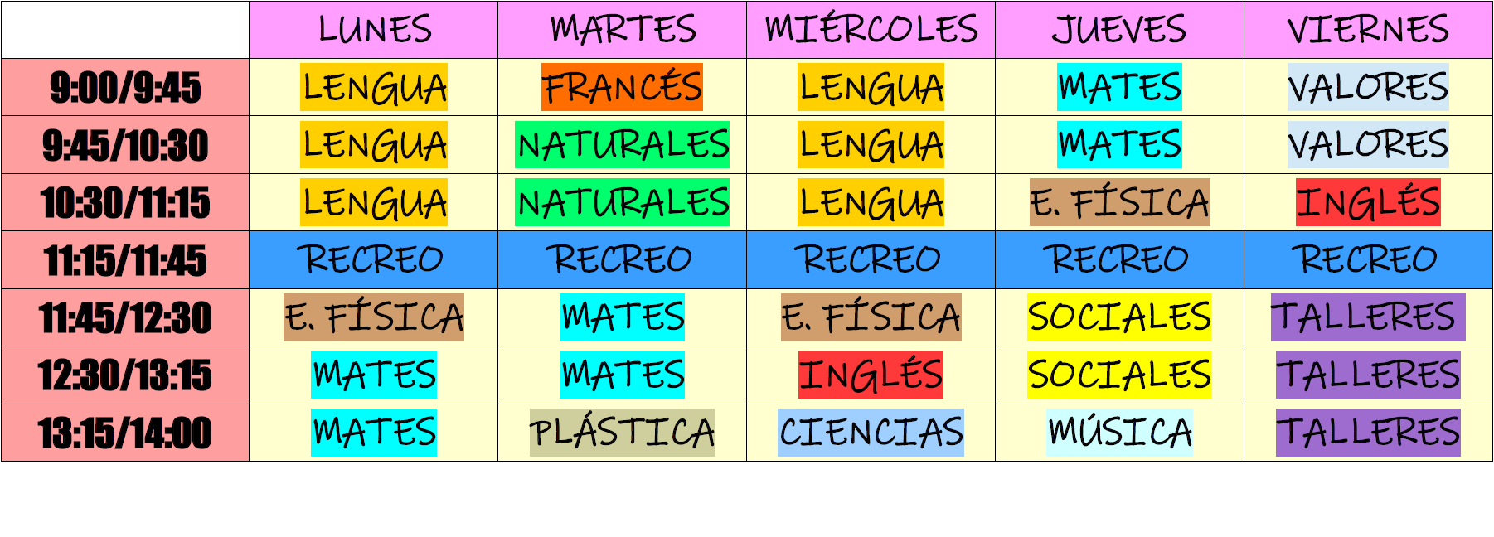
Task: Click the VIERNES day header
Action: pos(1368,30)
